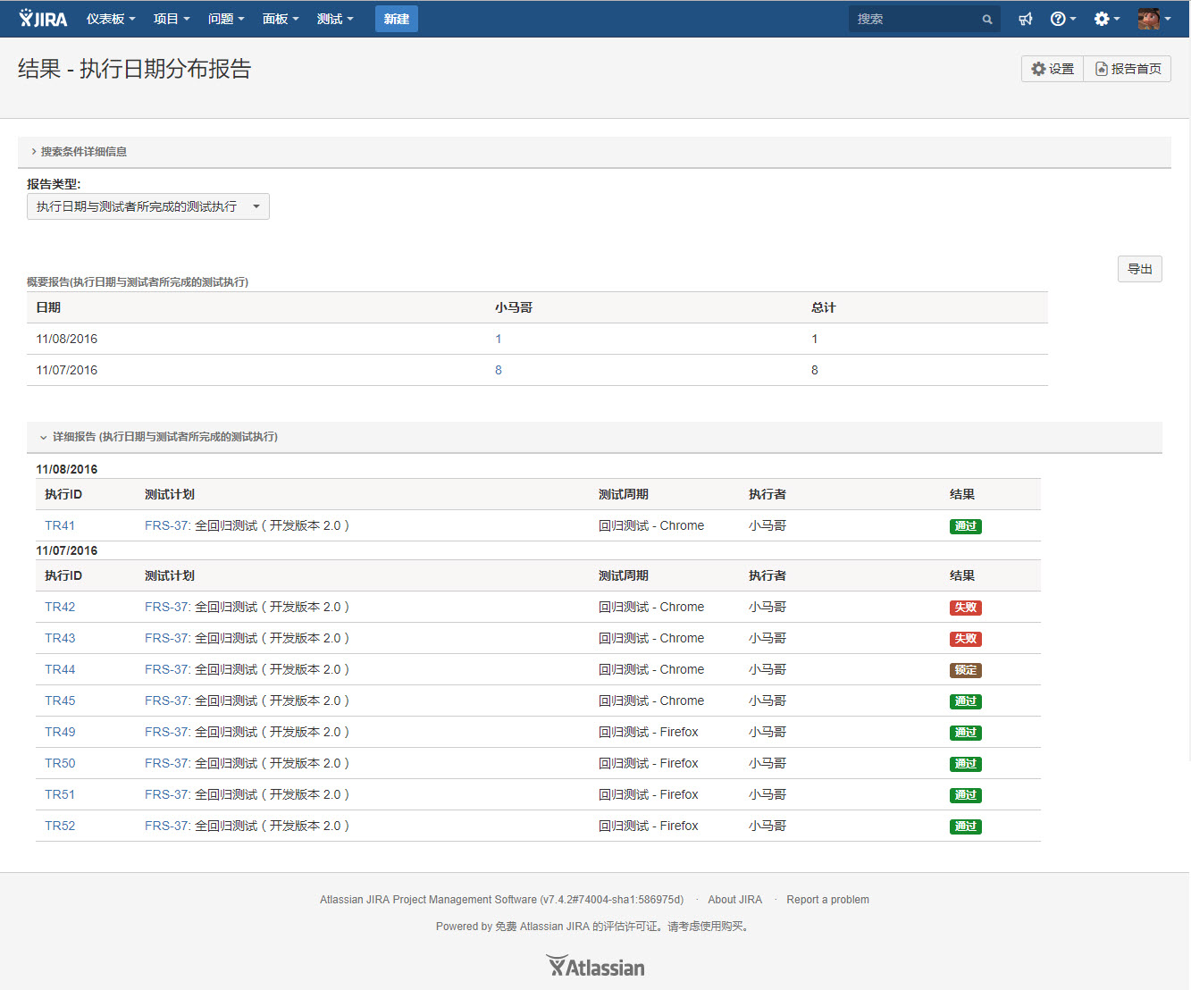Click the search input field
Screen dimensions: 1191x990
(924, 19)
